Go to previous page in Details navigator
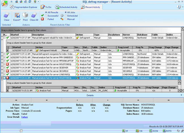Screen dimensions: 184x133 [47, 100]
